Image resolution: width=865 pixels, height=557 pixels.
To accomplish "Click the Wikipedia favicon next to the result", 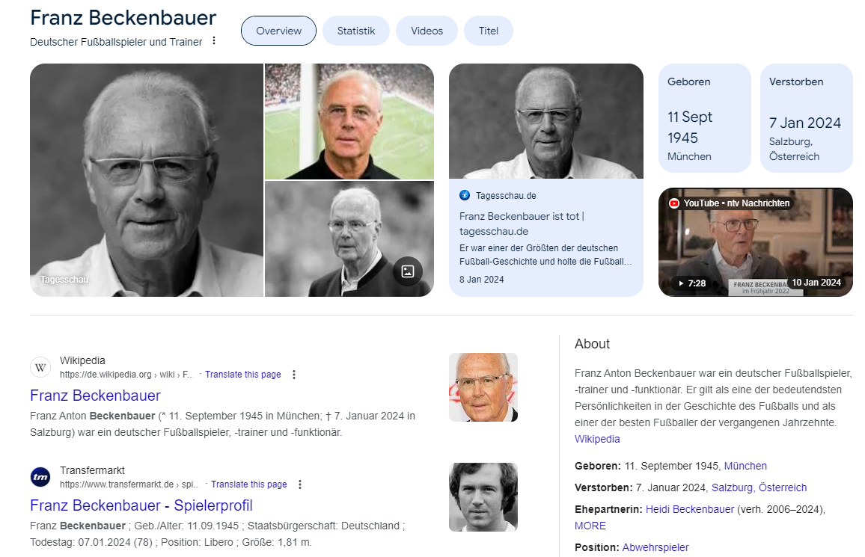I will pos(40,367).
